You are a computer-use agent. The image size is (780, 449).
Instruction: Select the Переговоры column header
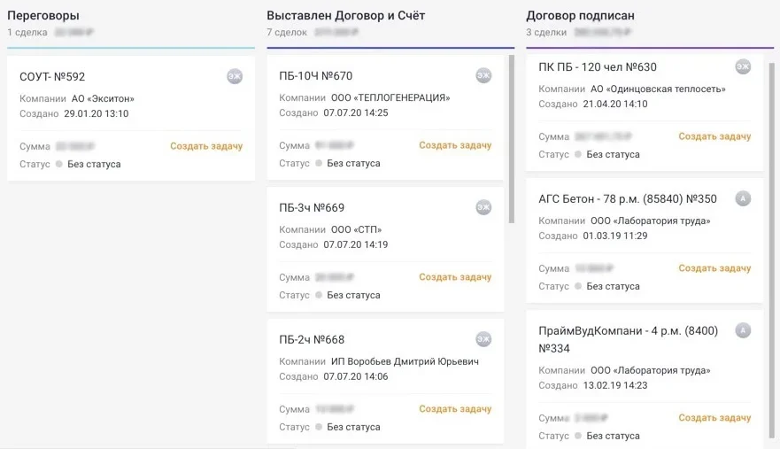click(x=43, y=16)
